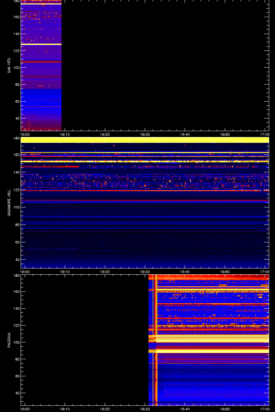
Task: Select the Palehua spectrogram data region
Action: 208,340
